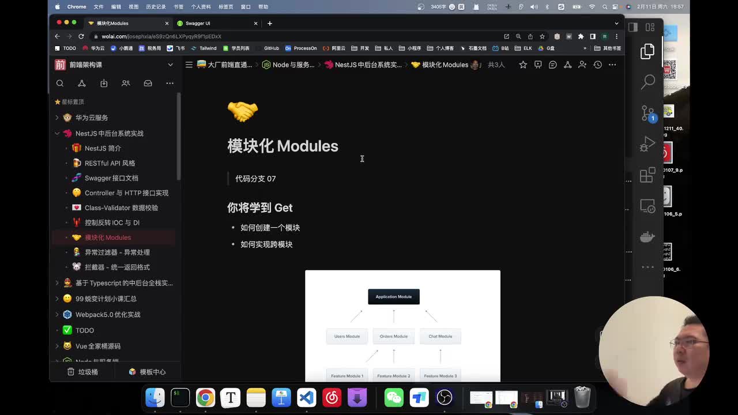The height and width of the screenshot is (415, 738).
Task: Click the invite collaborator icon
Action: 583,65
